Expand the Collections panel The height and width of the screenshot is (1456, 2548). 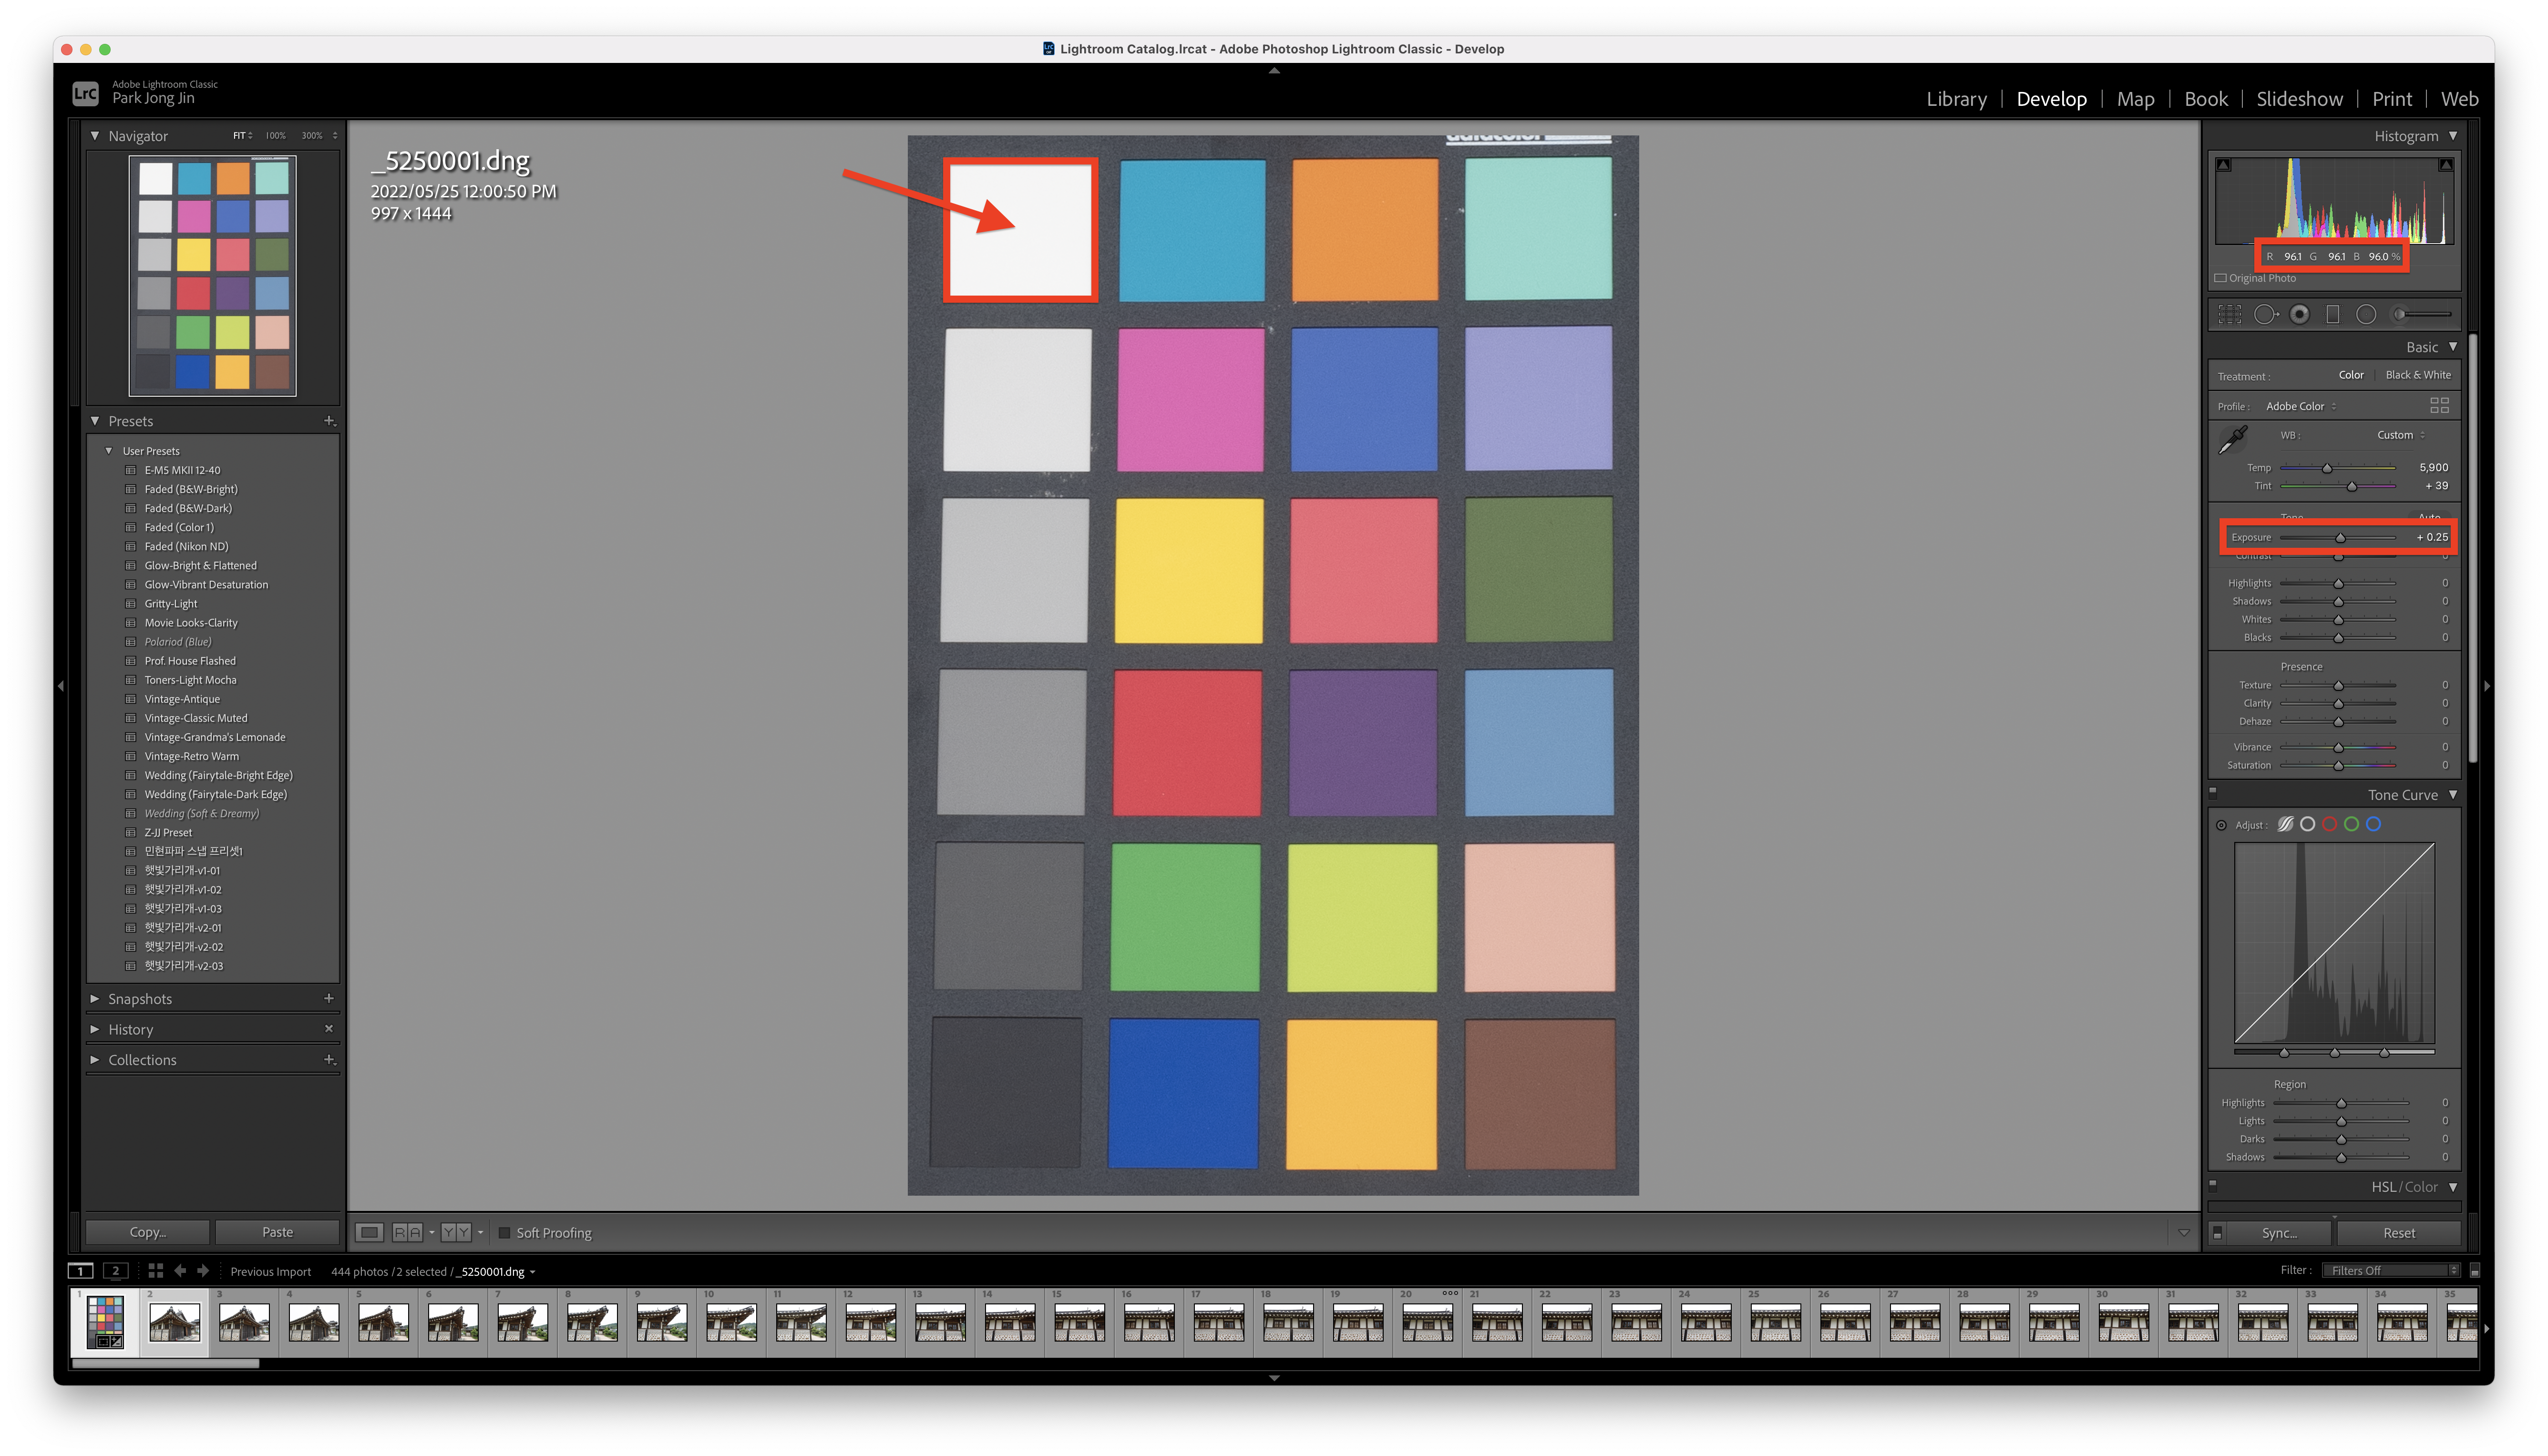tap(95, 1059)
